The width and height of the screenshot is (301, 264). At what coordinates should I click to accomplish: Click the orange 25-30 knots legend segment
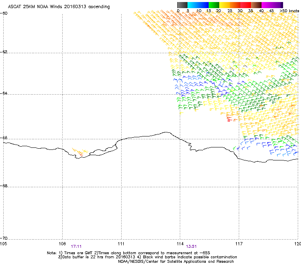point(235,5)
